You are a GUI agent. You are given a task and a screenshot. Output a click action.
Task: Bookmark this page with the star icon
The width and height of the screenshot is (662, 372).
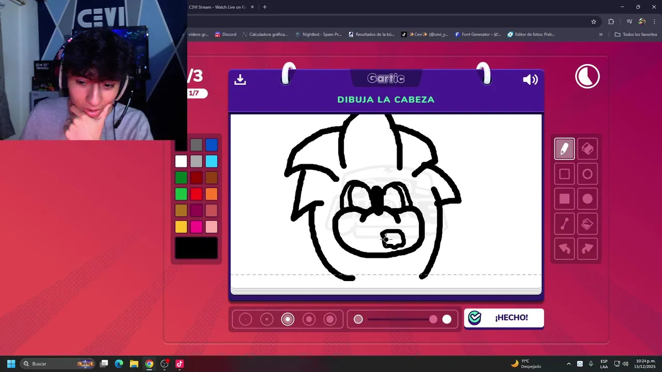click(x=594, y=22)
